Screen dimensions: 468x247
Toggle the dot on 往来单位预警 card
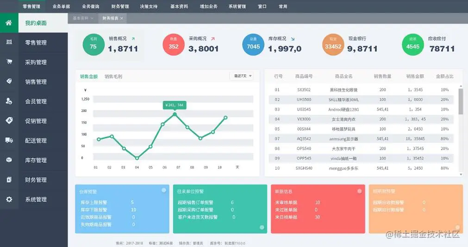[x=262, y=227]
